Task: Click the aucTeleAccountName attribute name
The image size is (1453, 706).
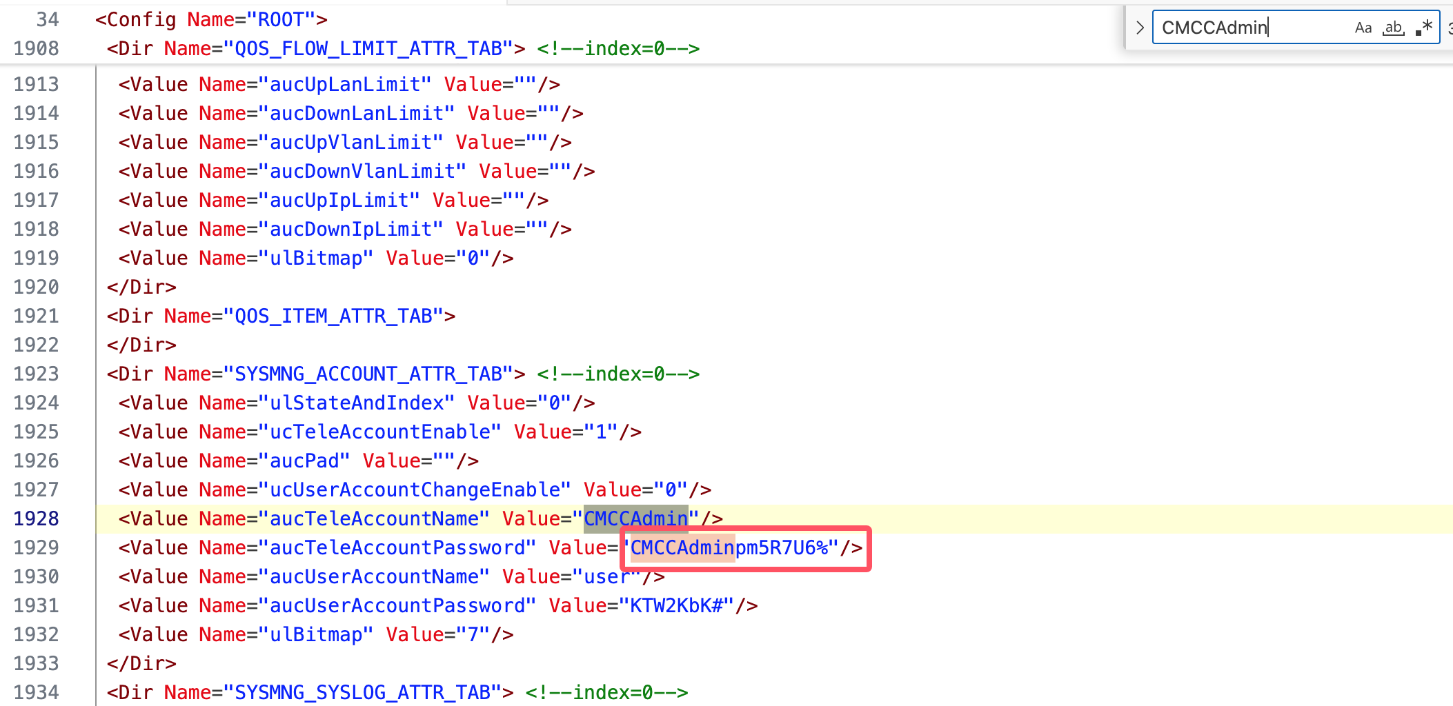Action: [374, 518]
